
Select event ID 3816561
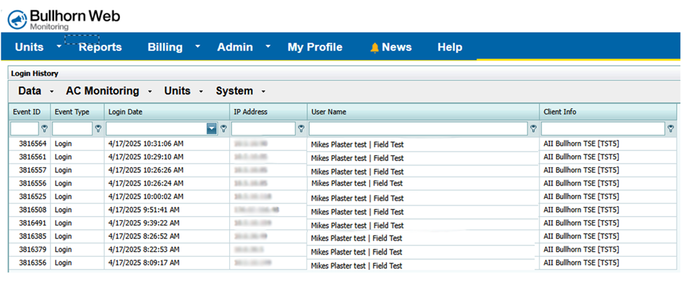pos(32,157)
